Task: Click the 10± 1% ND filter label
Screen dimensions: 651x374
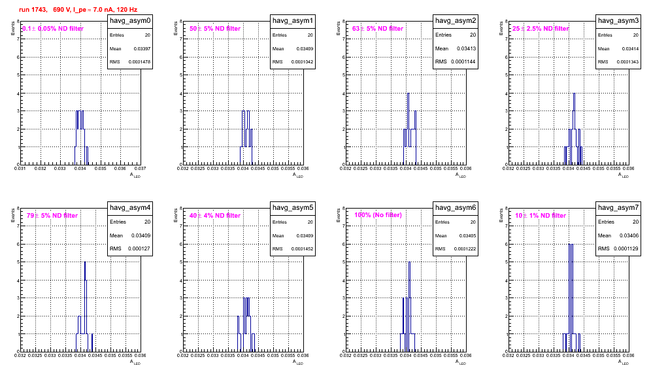Action: (x=541, y=216)
